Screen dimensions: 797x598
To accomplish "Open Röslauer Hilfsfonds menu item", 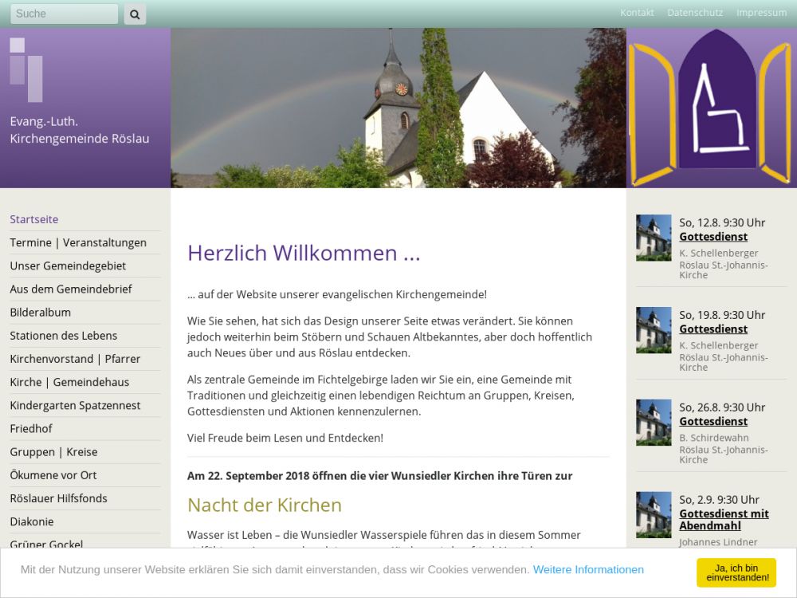I will point(58,498).
